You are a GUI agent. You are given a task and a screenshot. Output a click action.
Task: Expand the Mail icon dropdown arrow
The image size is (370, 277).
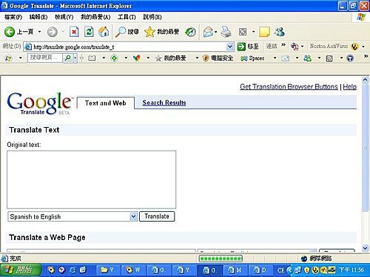[216, 32]
